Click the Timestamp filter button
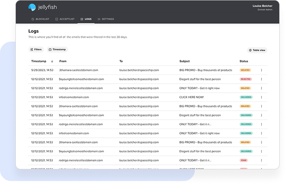The image size is (288, 186). (x=57, y=50)
